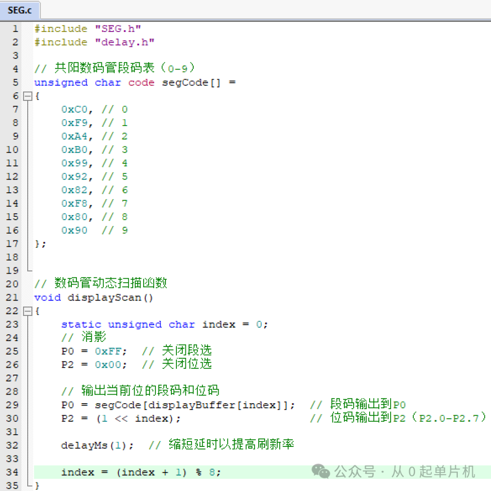Click the static index variable declaration
This screenshot has height=491, width=491.
(165, 325)
